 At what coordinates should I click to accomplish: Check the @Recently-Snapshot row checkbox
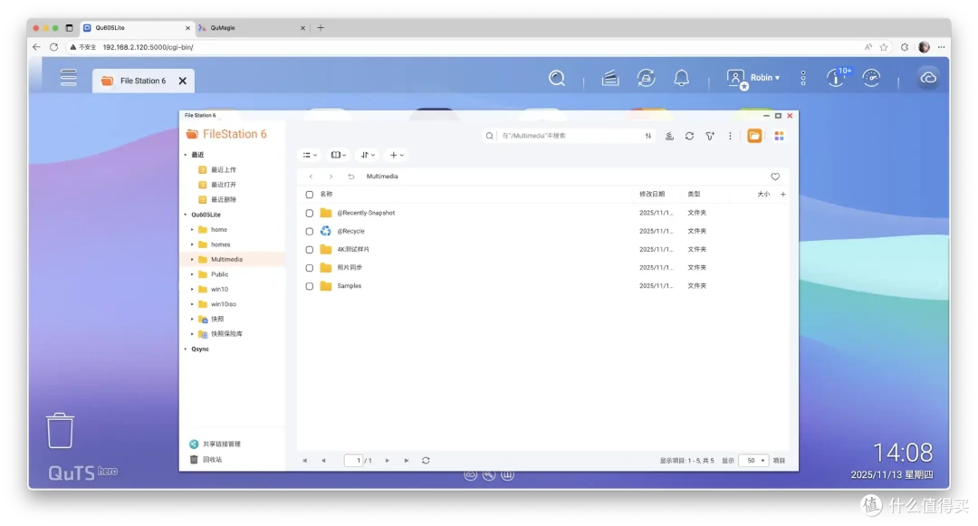(x=310, y=213)
